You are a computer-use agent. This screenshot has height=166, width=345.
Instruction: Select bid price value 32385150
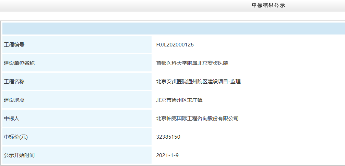pyautogui.click(x=168, y=137)
